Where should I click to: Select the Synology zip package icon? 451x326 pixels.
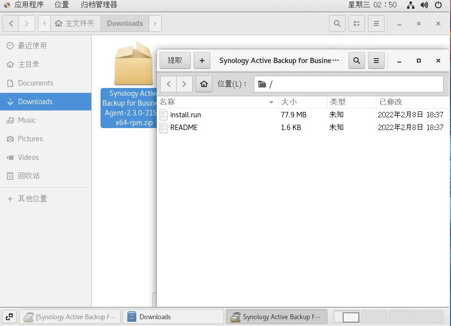(133, 64)
